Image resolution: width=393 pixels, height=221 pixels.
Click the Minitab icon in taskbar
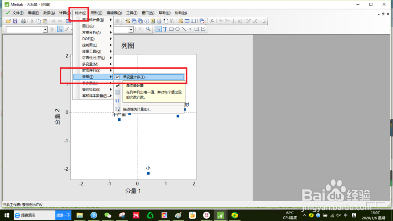(x=220, y=215)
